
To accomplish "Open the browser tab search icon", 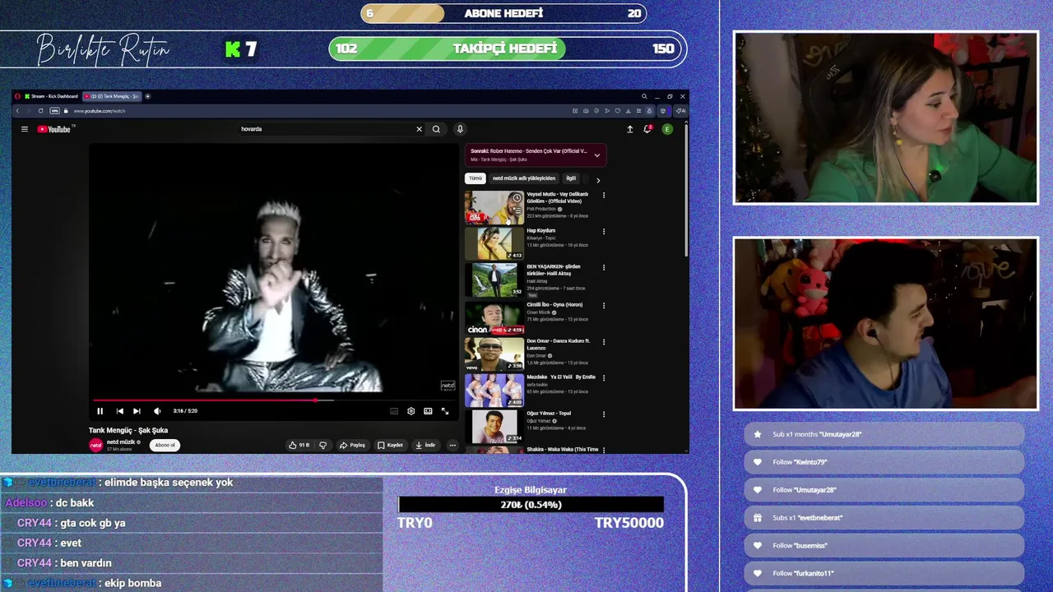I will [x=644, y=96].
